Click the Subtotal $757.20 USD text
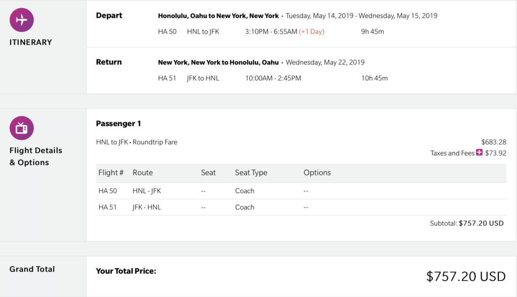Screen dimensions: 517x297 [x=467, y=224]
